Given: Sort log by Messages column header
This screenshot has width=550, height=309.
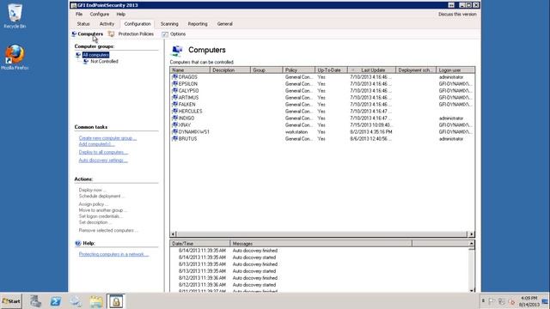Looking at the screenshot, I should [321, 244].
